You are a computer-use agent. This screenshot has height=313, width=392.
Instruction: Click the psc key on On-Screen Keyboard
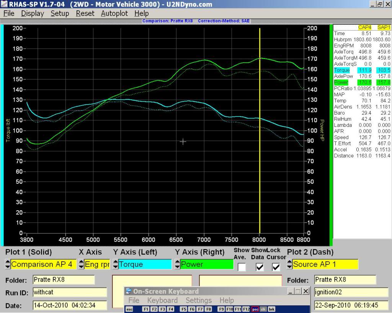coord(255,309)
